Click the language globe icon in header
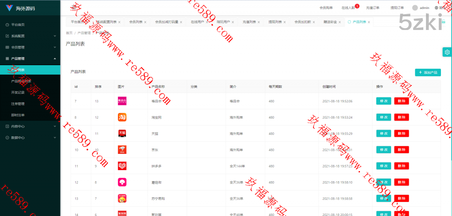The image size is (452, 216). point(436,7)
